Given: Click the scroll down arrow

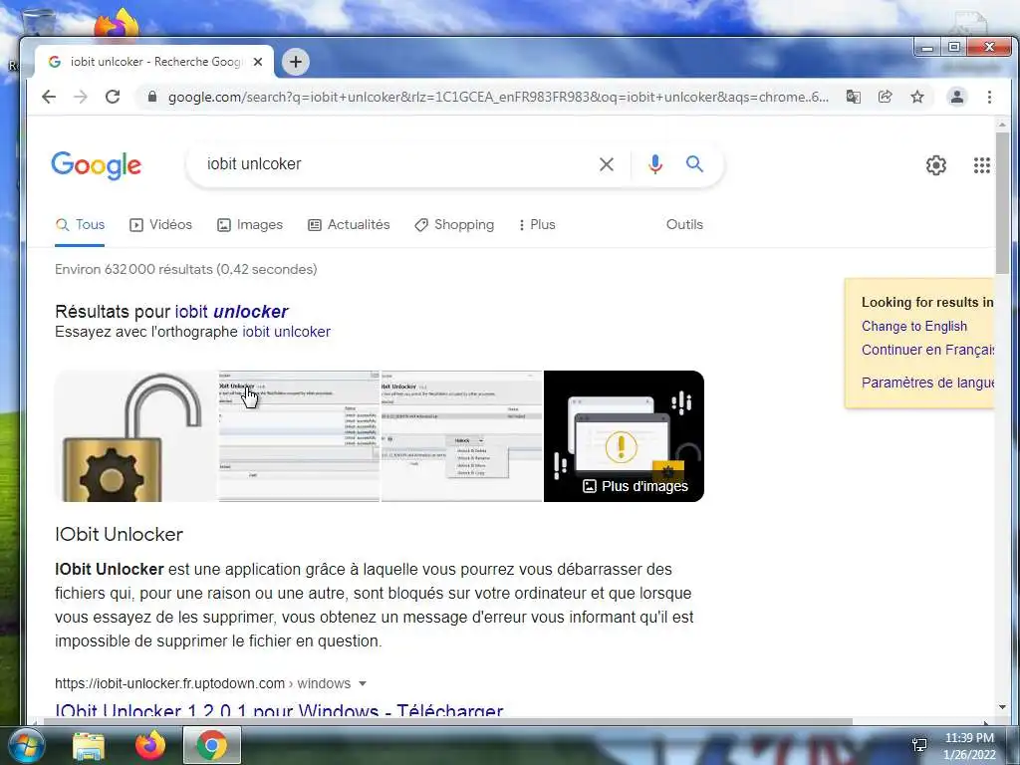Looking at the screenshot, I should point(1002,707).
